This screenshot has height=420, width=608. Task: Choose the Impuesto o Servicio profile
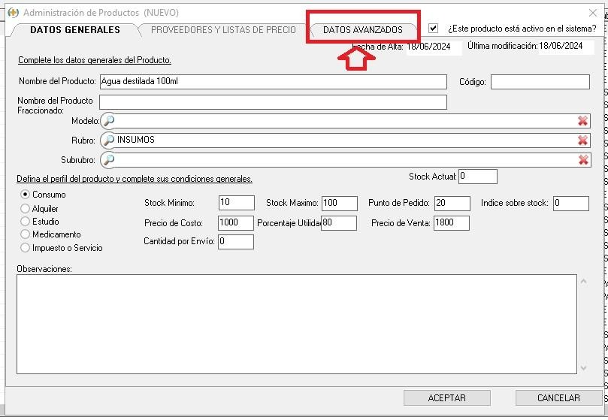pos(26,248)
